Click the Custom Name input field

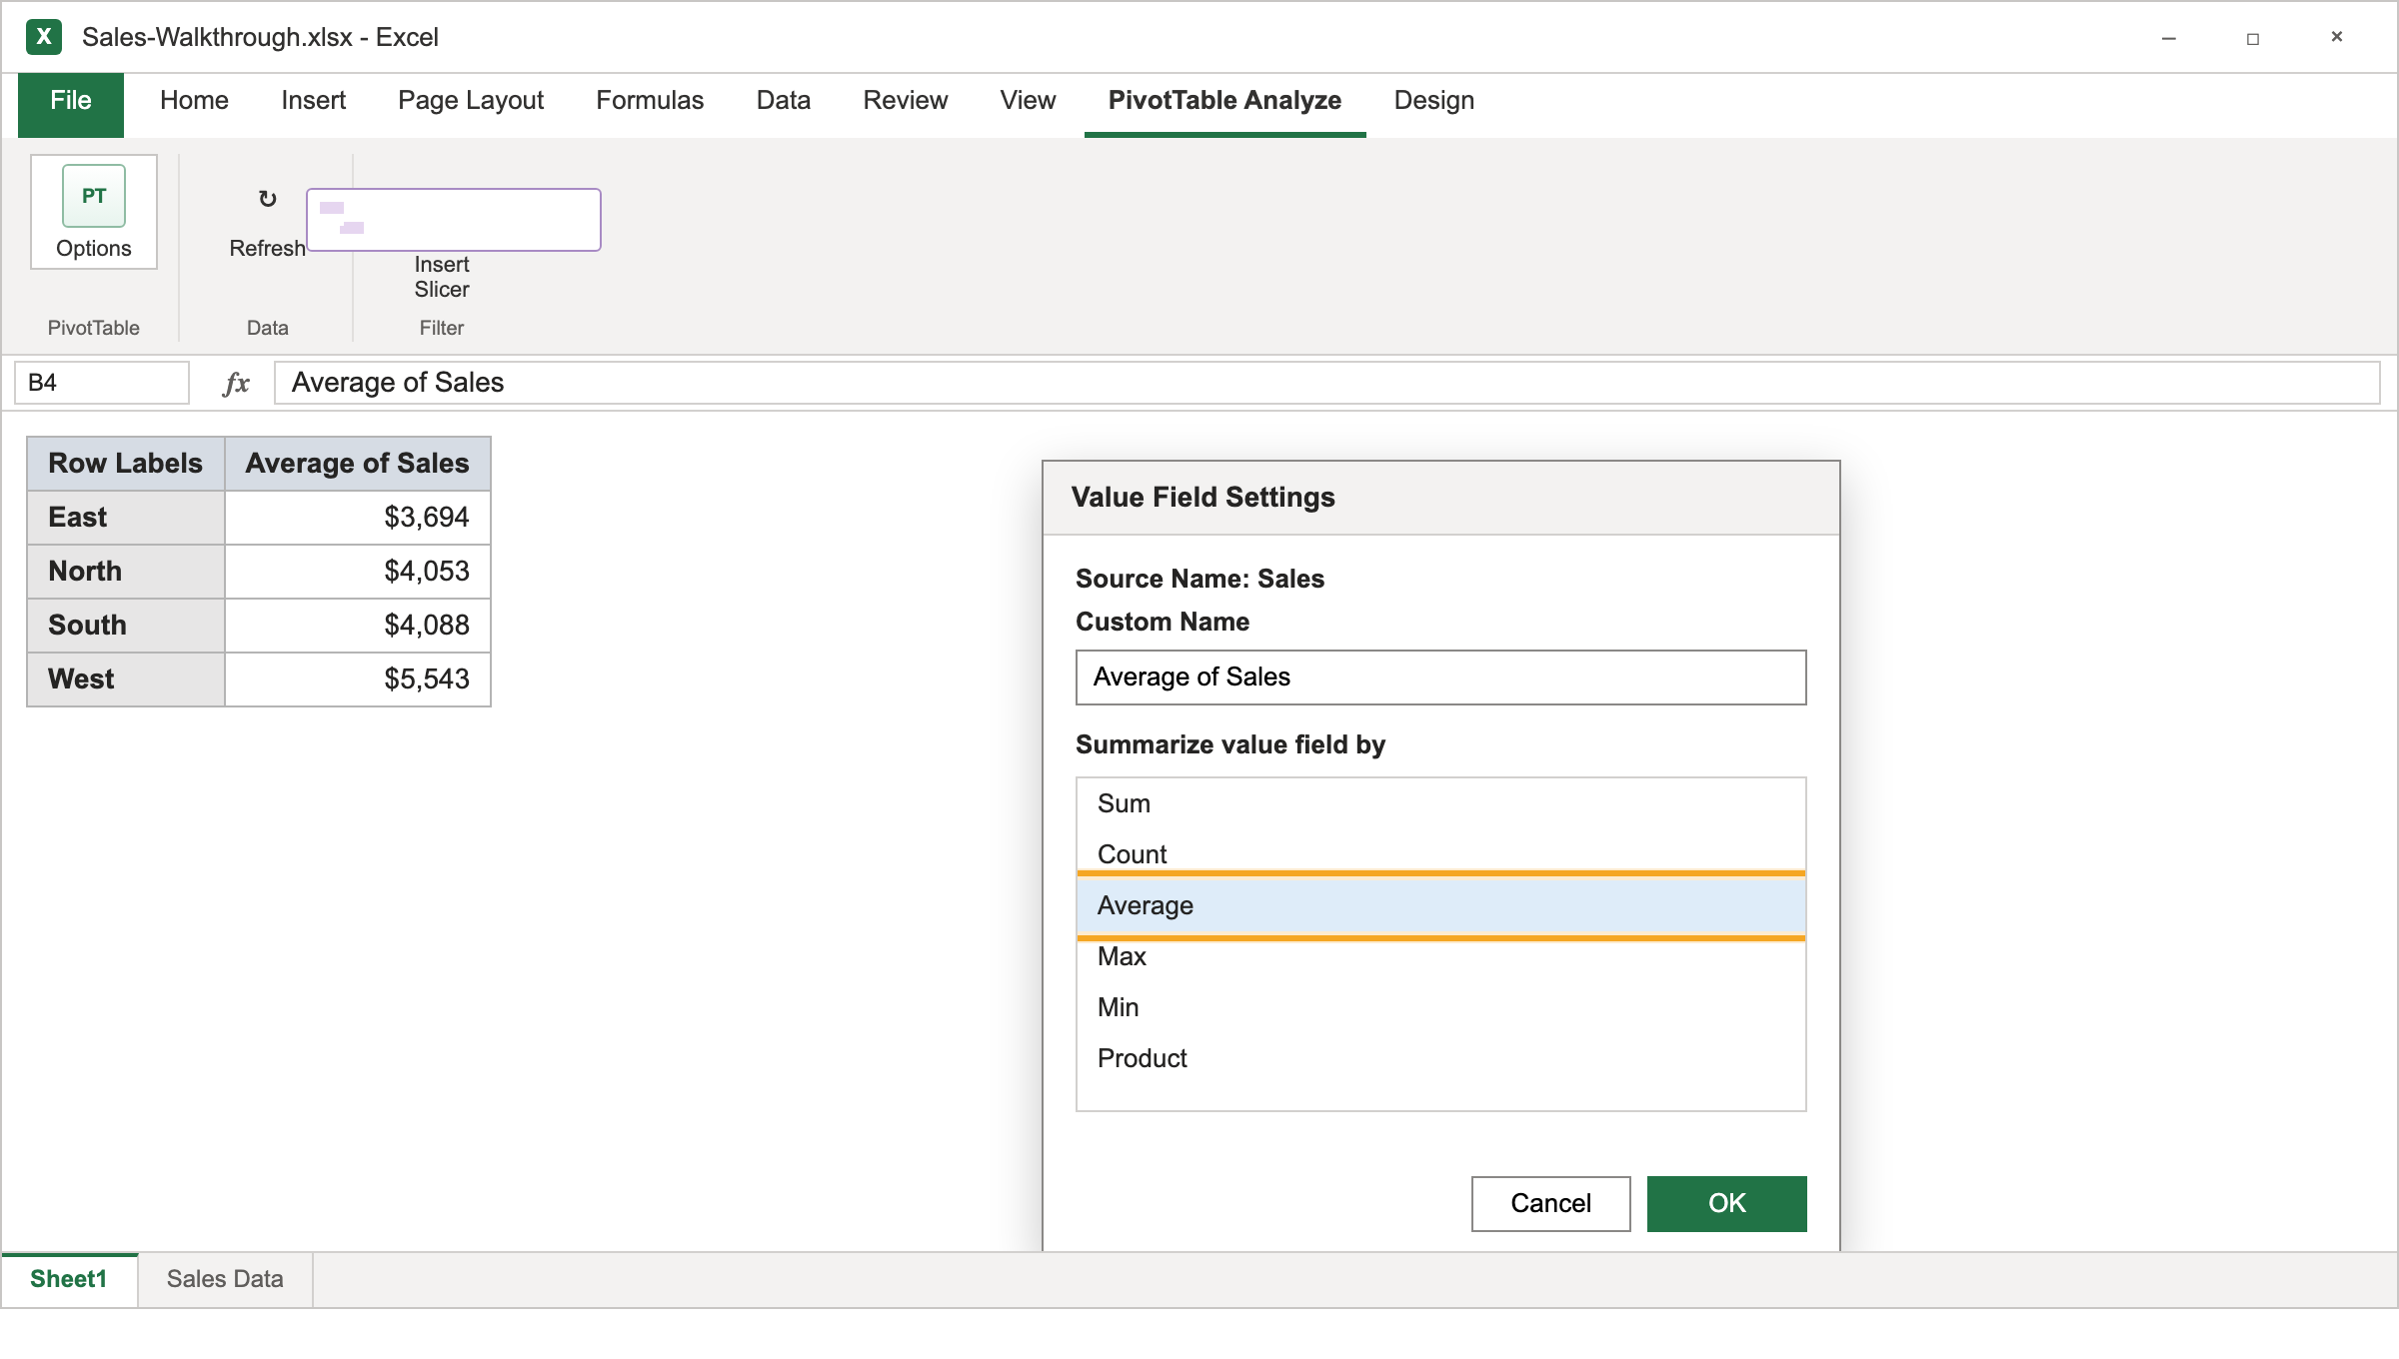pos(1440,678)
